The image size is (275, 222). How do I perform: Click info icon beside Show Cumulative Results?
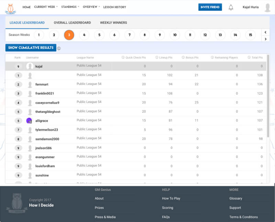click(59, 48)
